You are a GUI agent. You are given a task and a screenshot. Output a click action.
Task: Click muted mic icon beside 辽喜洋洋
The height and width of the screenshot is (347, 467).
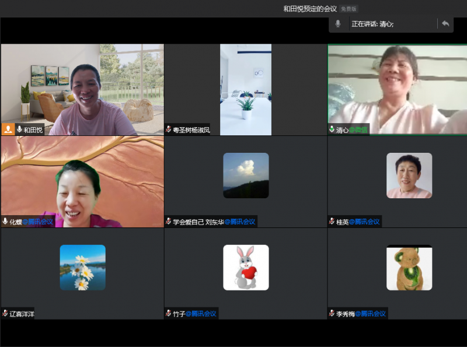(x=5, y=313)
